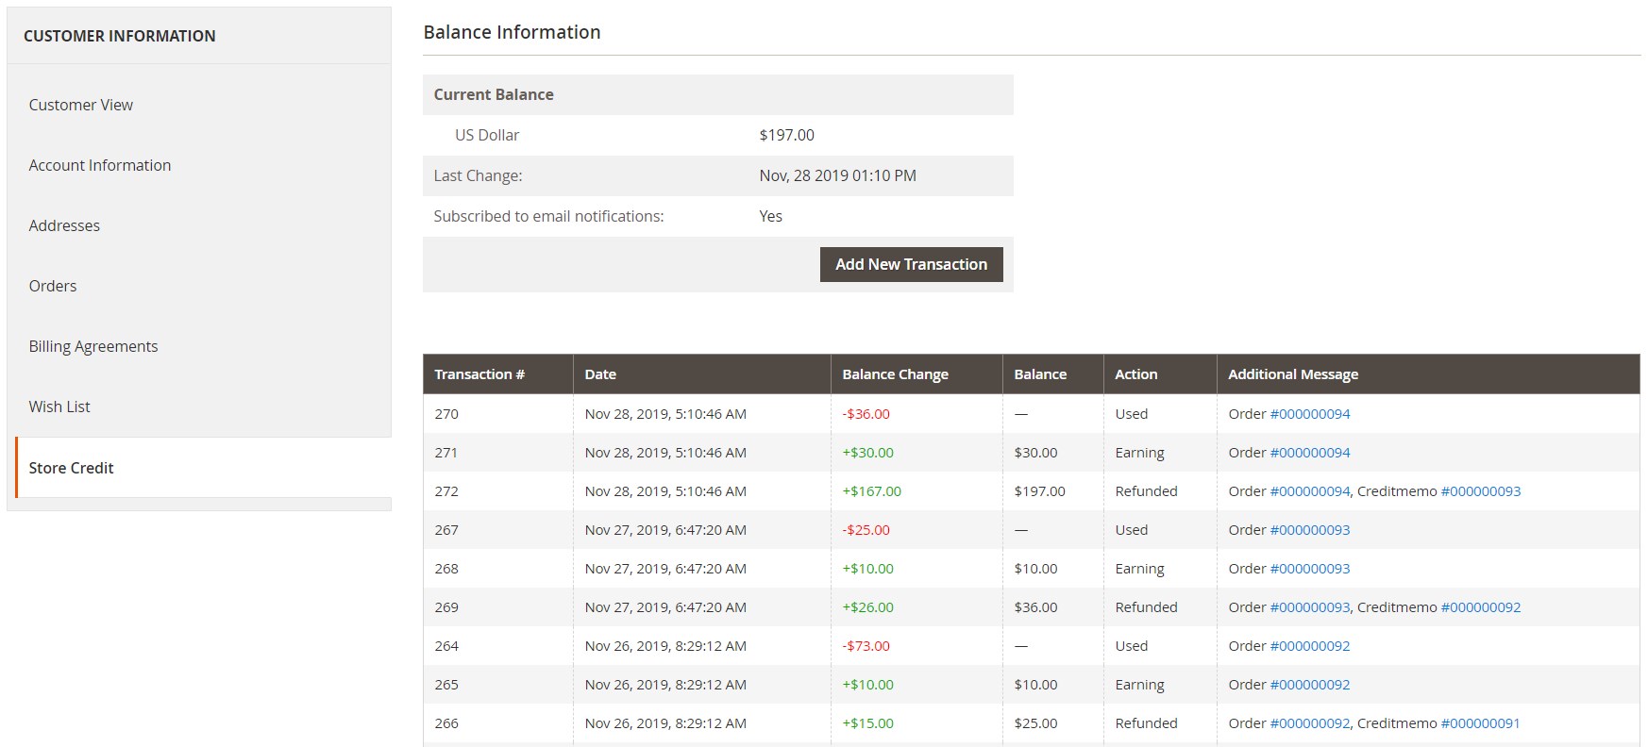Click the +$15.00 balance change value

(x=867, y=723)
